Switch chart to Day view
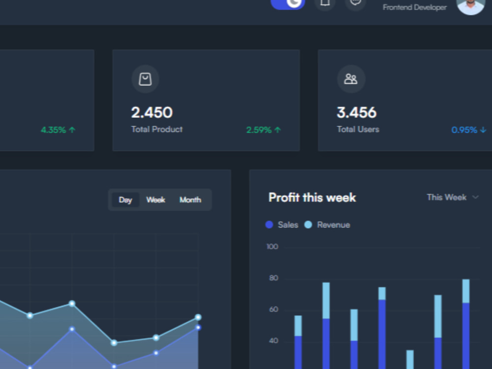The width and height of the screenshot is (492, 369). (125, 200)
